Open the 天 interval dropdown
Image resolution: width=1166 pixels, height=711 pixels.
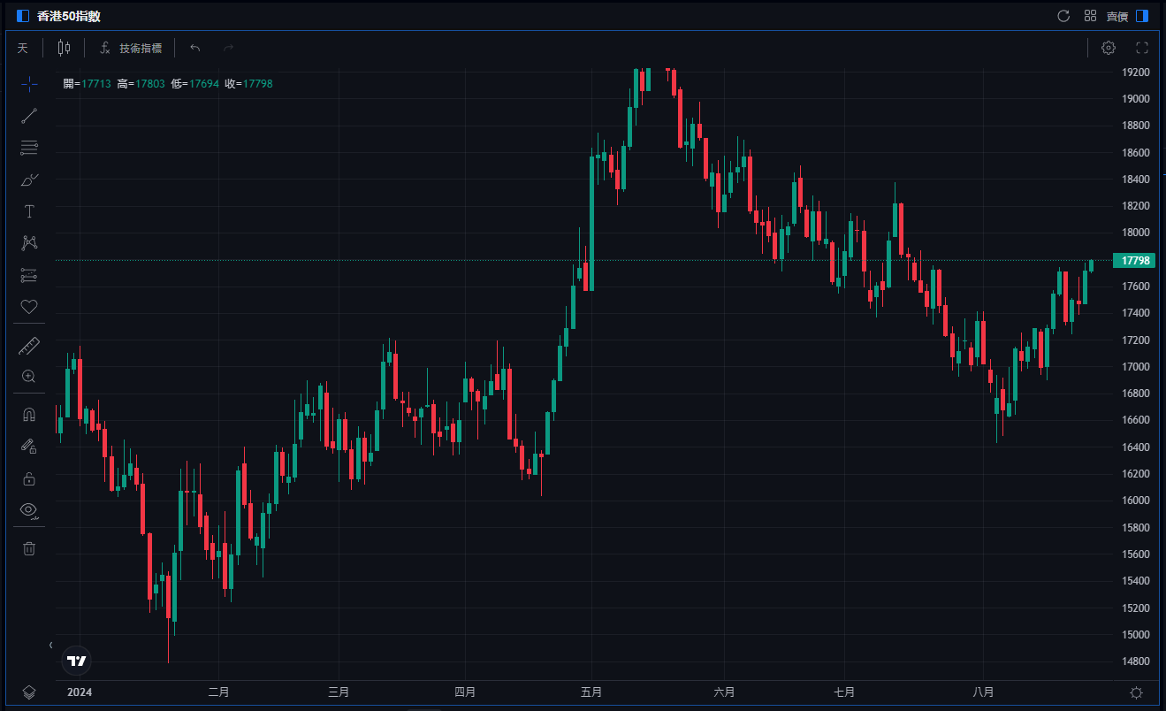[x=23, y=48]
